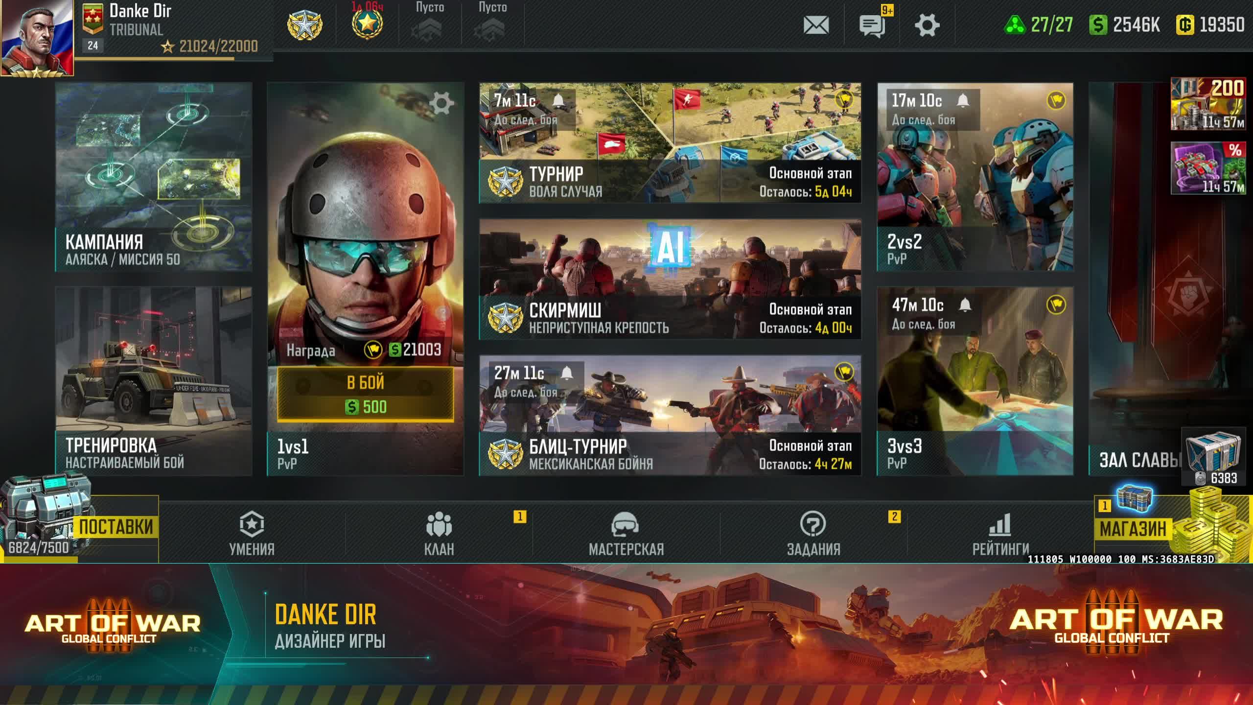Click the gear icon on 1vs1 card
1253x705 pixels.
pos(441,103)
